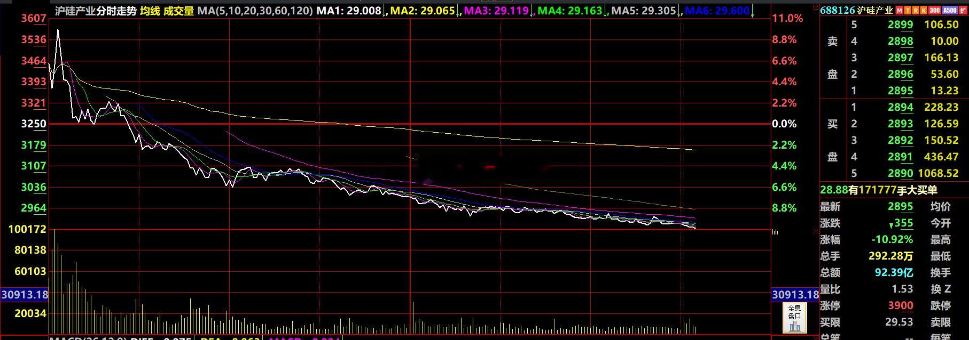
Task: Click the orange T badge in stock header
Action: coord(908,10)
